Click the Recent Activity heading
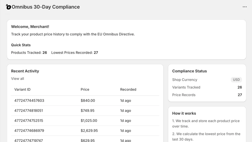The height and width of the screenshot is (142, 252). [x=25, y=71]
